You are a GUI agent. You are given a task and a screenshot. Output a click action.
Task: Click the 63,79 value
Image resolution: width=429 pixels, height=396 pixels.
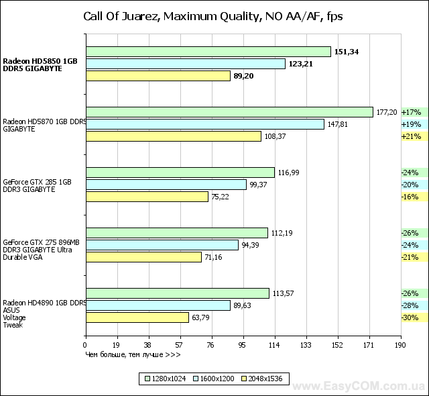coord(200,317)
